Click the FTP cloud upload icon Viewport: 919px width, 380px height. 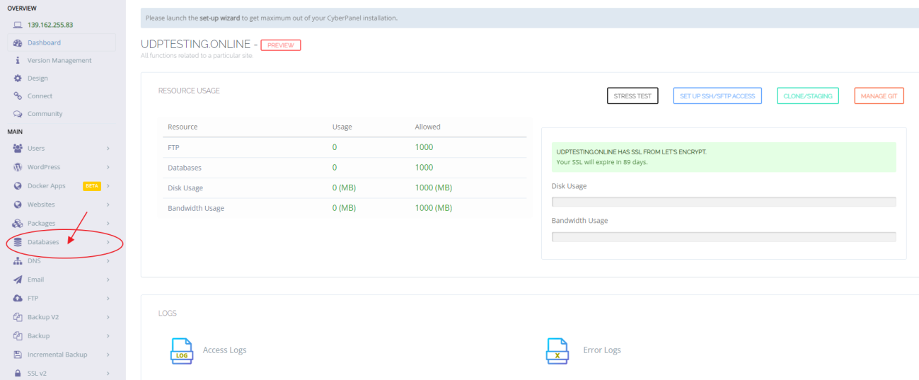pyautogui.click(x=18, y=298)
